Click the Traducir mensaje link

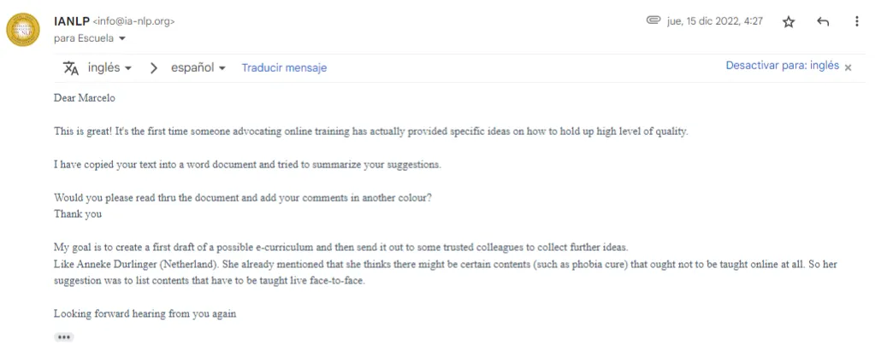point(284,68)
